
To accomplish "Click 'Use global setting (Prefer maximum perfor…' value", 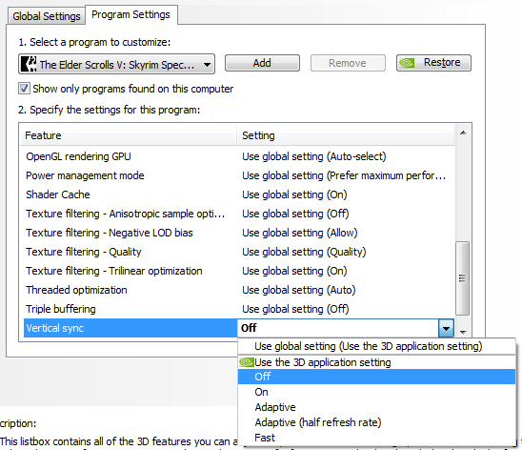I will (x=344, y=175).
